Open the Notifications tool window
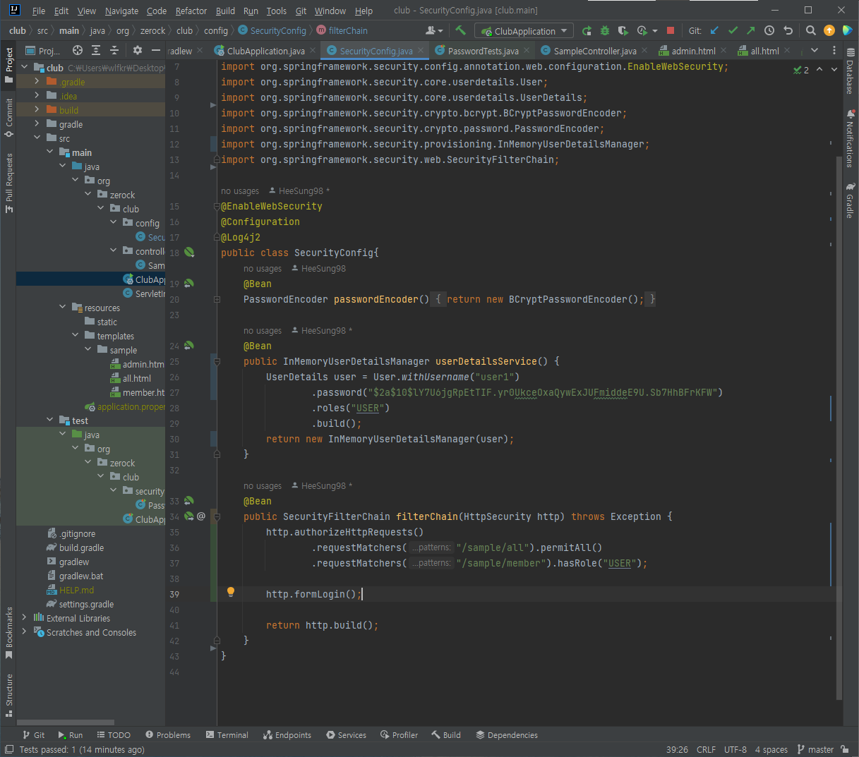Screen dimensions: 859x757 tap(850, 138)
